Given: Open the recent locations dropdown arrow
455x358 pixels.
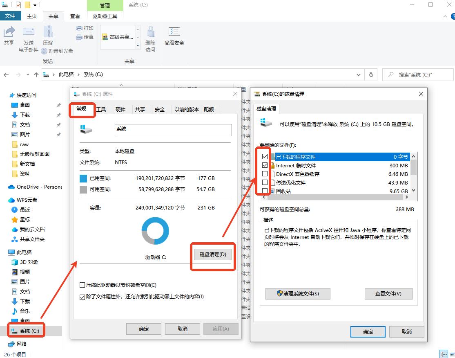Looking at the screenshot, I should [28, 75].
